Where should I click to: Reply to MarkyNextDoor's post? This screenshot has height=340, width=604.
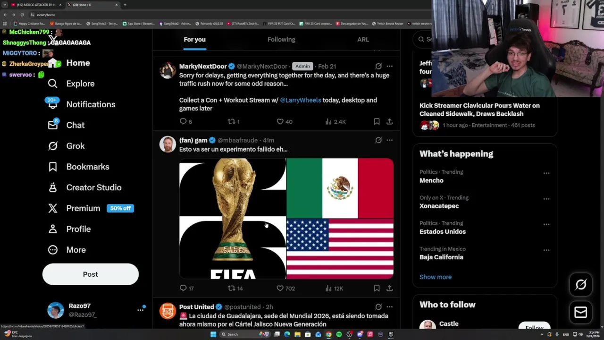tap(186, 122)
